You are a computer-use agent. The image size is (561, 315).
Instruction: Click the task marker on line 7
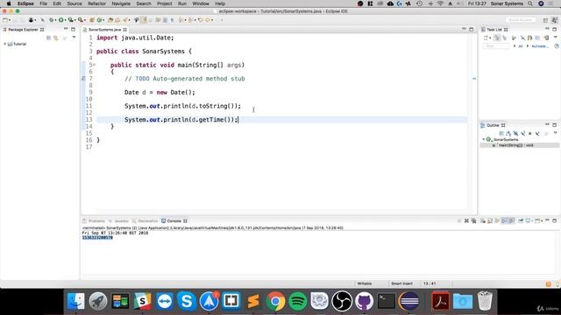[83, 79]
